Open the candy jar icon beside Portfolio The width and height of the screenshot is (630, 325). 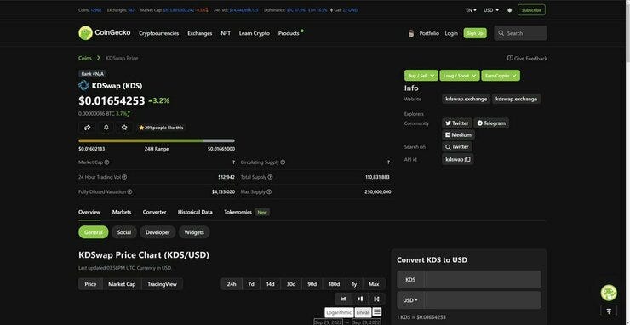pyautogui.click(x=411, y=33)
